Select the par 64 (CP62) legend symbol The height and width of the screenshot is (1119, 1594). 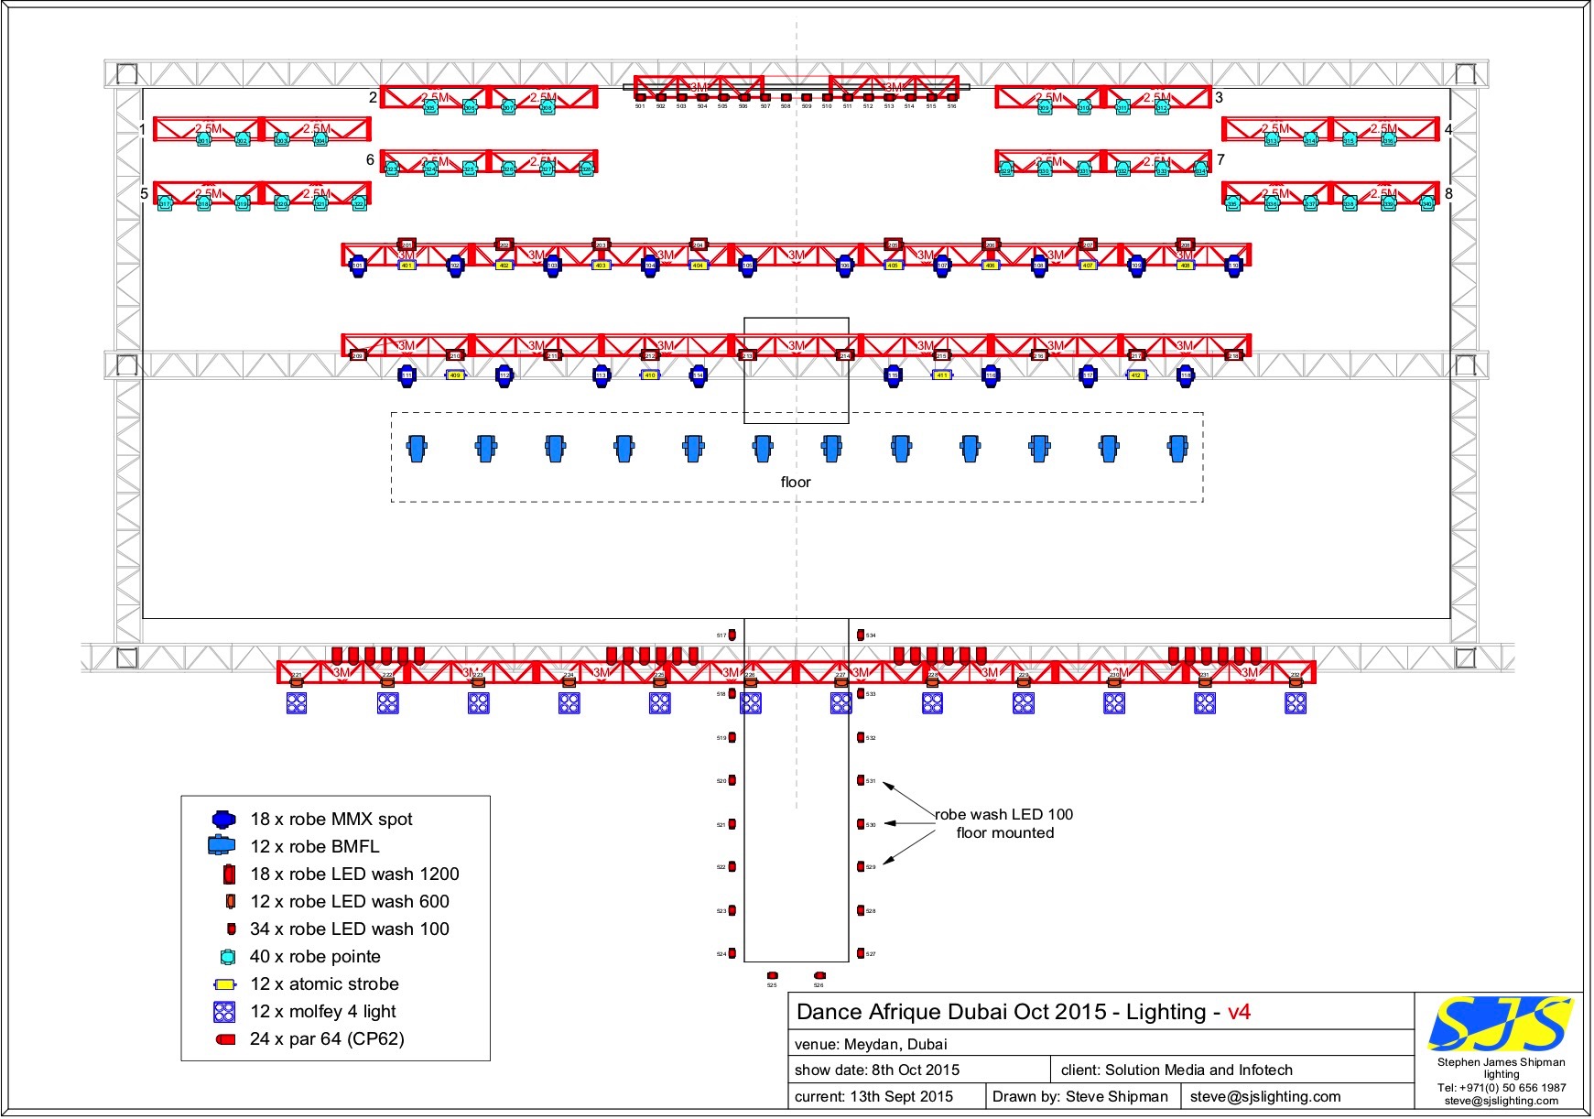tap(225, 1039)
